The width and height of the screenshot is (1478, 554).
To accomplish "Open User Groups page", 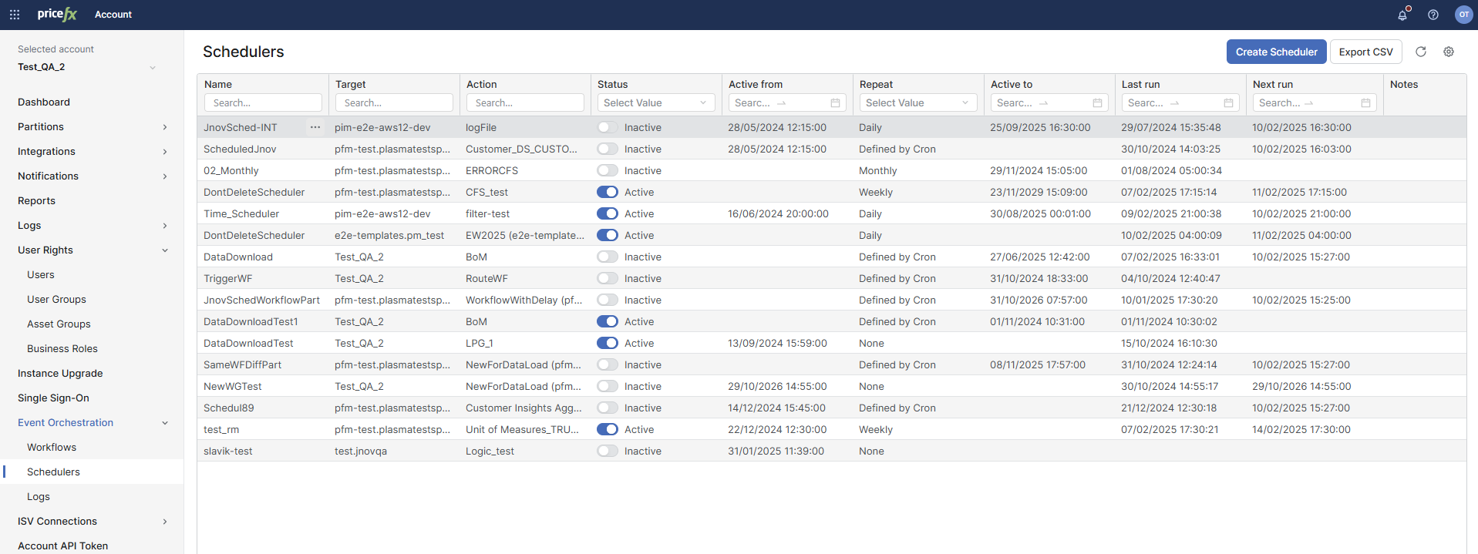I will pos(56,299).
